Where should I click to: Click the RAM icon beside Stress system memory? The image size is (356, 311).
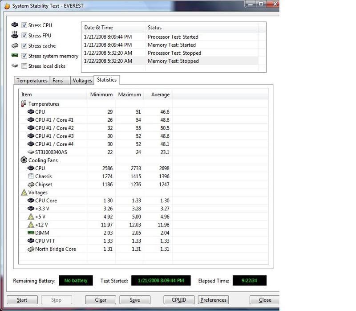coord(15,55)
